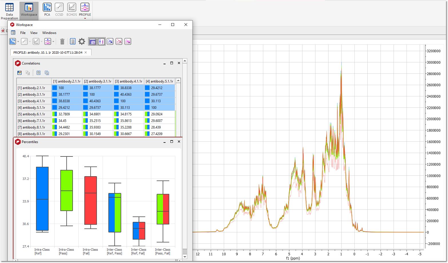The width and height of the screenshot is (448, 263).
Task: Select row header [8] antibody.9.1.1r
Action: (x=34, y=134)
